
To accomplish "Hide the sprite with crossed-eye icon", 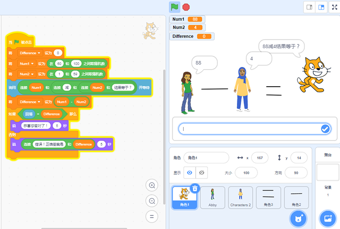I will pos(201,173).
